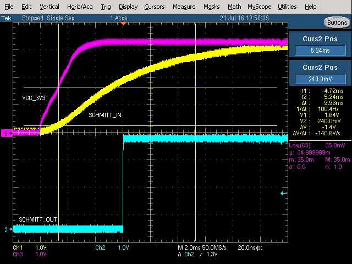Open the Horiz/Acq menu
352x264 pixels.
80,7
